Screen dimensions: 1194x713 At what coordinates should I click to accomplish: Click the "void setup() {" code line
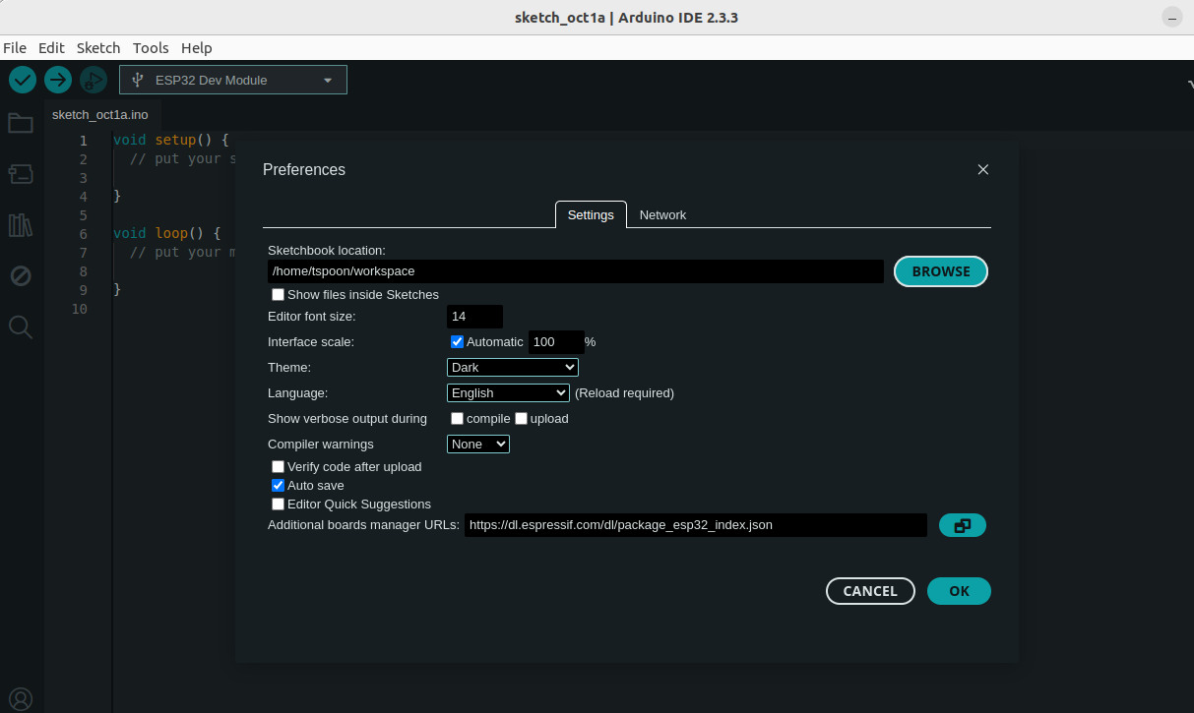[171, 141]
